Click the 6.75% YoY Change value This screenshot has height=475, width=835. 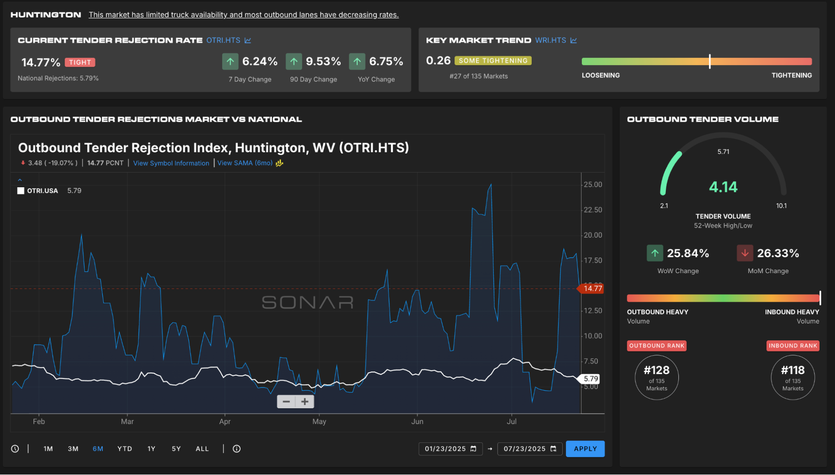(386, 61)
